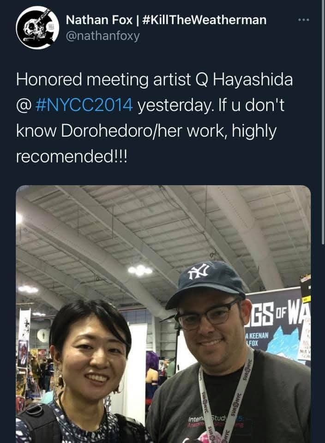This screenshot has height=443, width=325.
Task: Click the bright ceiling light cluster in photo
Action: [x=140, y=270]
